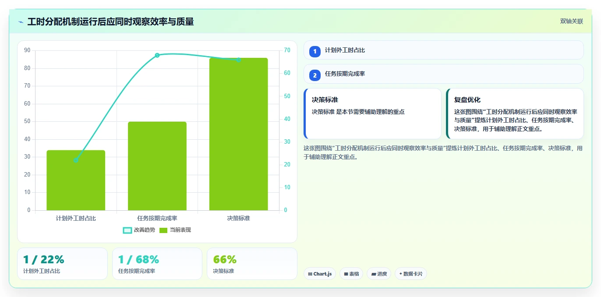Toggle the 当前表现 legend item

pos(175,230)
